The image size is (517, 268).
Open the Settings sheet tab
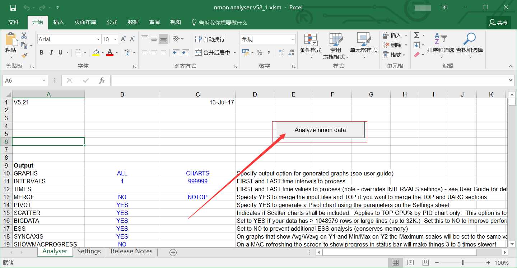pyautogui.click(x=89, y=251)
